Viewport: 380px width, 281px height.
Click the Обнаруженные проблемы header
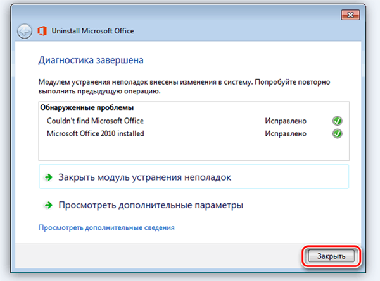pyautogui.click(x=87, y=107)
